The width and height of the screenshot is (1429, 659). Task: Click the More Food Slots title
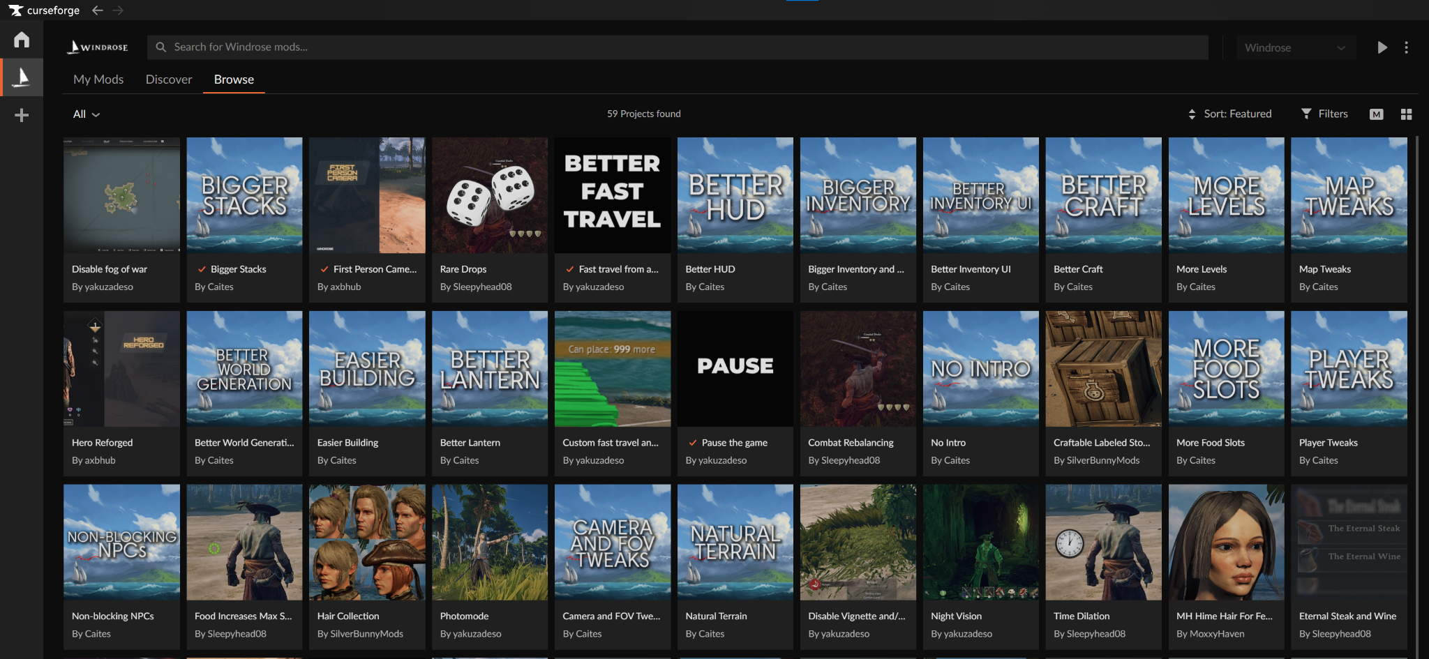click(1211, 443)
